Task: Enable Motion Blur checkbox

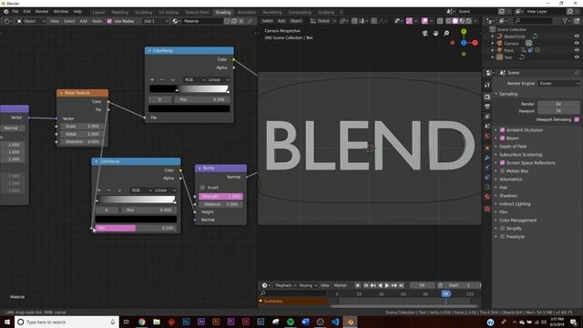Action: (x=502, y=170)
